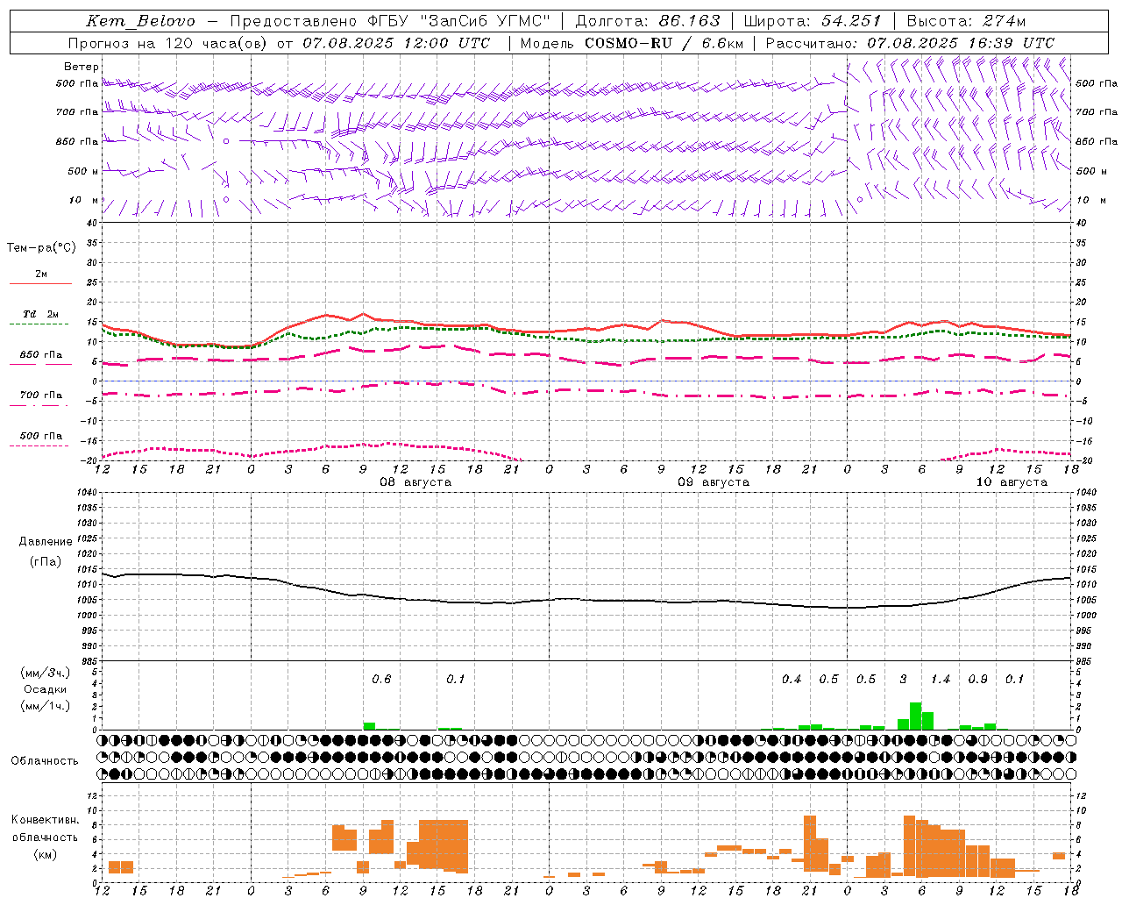Click the Осадки panel label
The image size is (1122, 898).
click(45, 689)
